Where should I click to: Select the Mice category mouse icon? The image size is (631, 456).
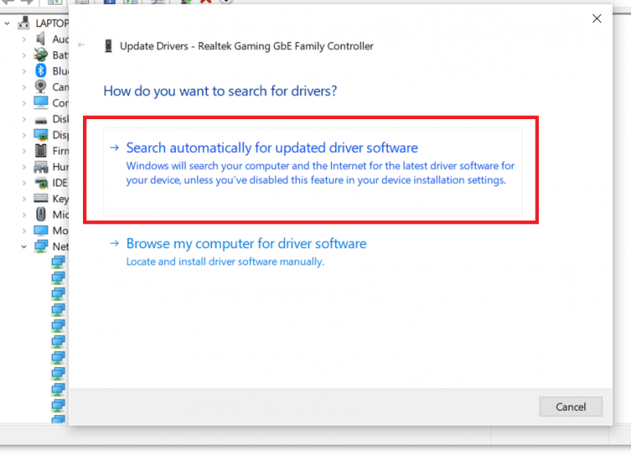pos(40,214)
